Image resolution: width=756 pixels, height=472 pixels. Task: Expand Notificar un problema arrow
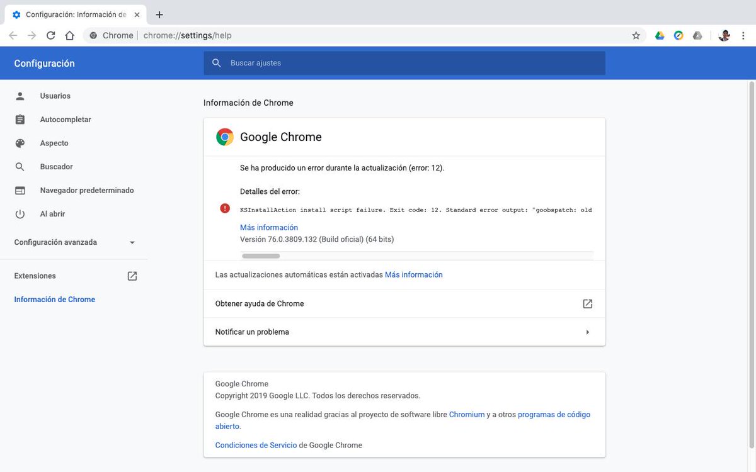pos(588,332)
